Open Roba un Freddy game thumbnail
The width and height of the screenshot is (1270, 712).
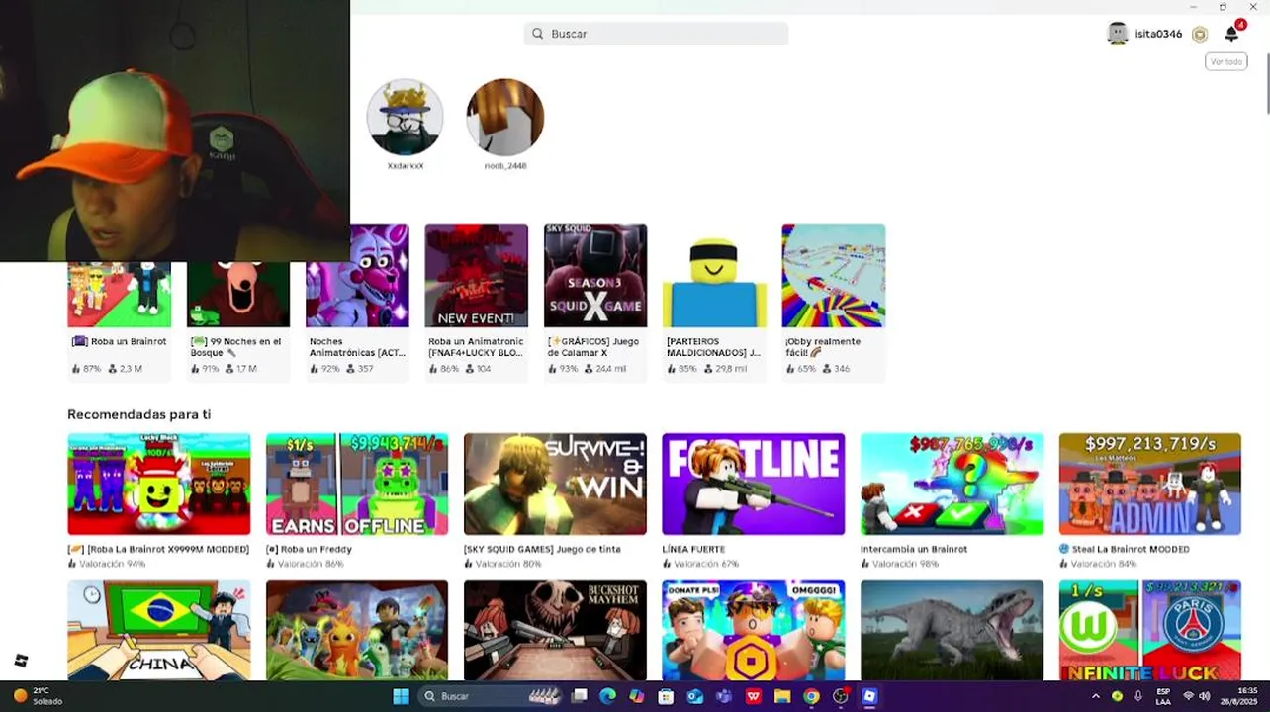(357, 485)
